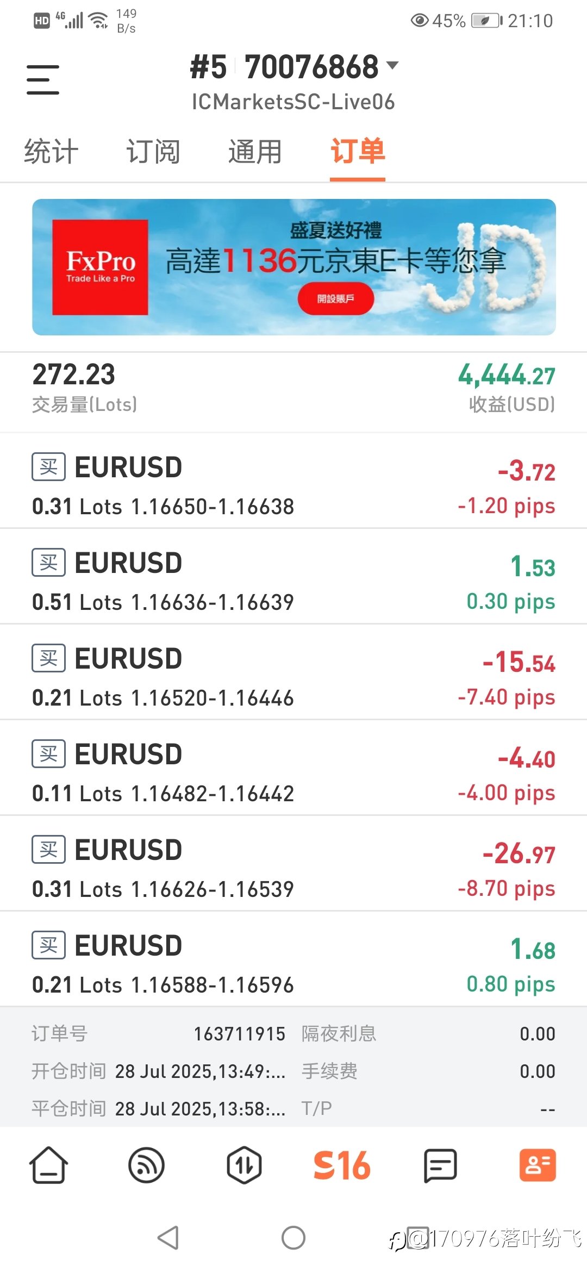This screenshot has height=1272, width=587.
Task: Tap the FxPro advertisement banner
Action: coord(294,267)
